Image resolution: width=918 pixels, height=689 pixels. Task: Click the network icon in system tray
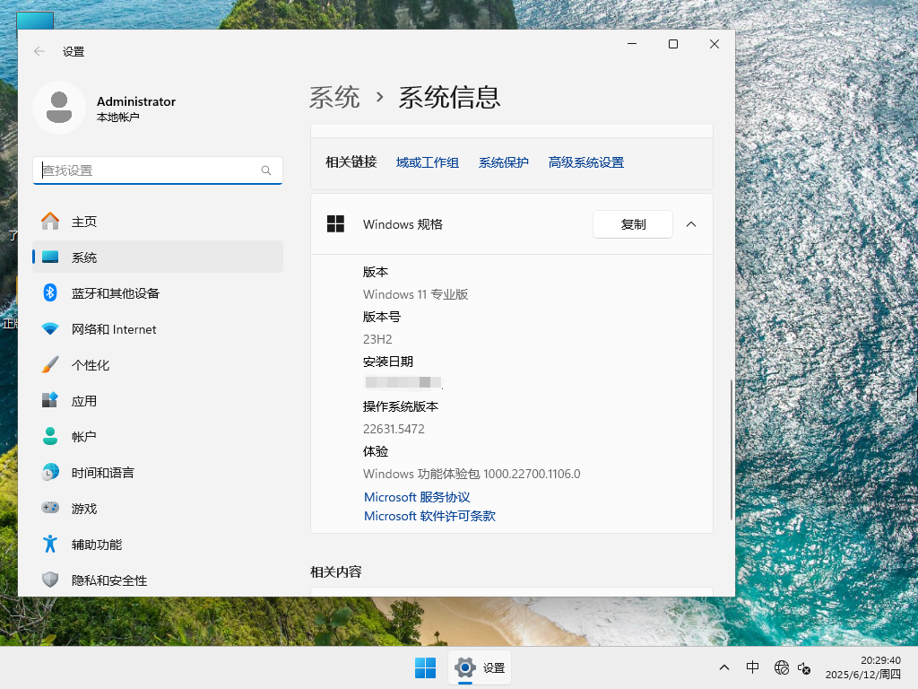[x=781, y=667]
